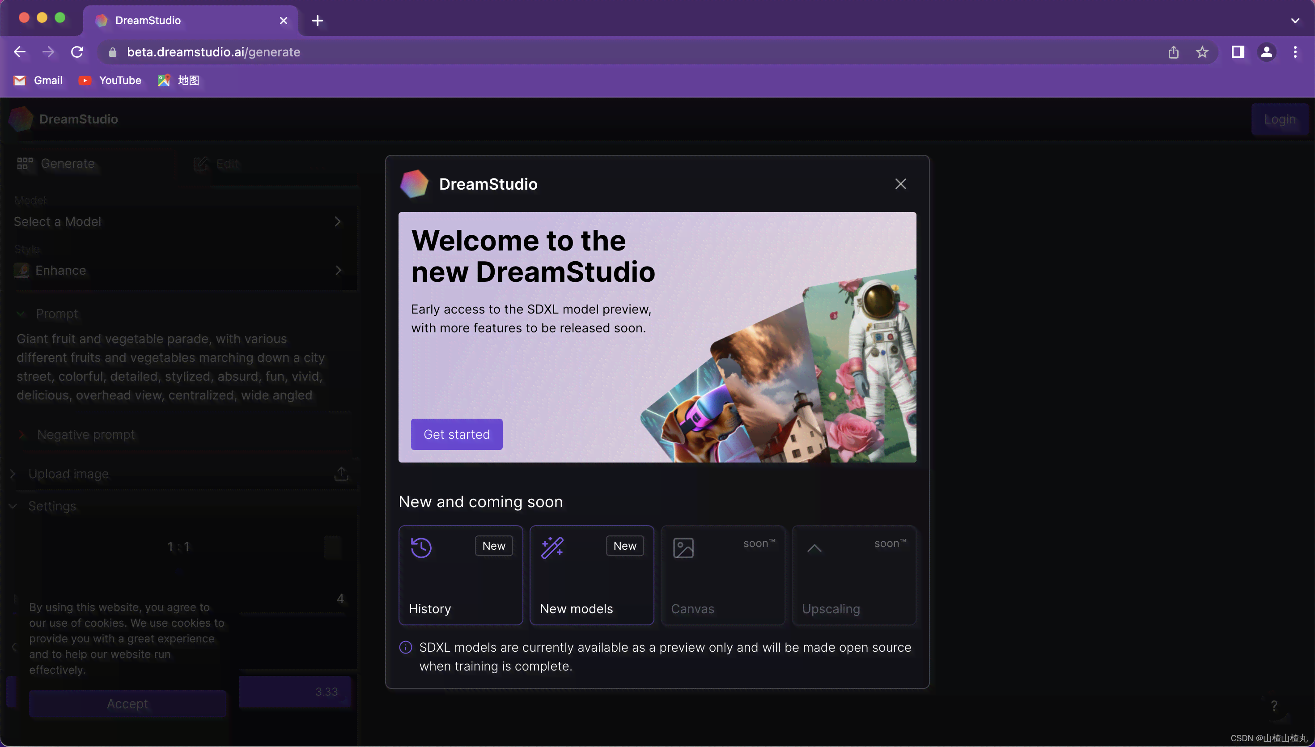1315x747 pixels.
Task: Click the Canvas icon coming soon
Action: coord(684,548)
